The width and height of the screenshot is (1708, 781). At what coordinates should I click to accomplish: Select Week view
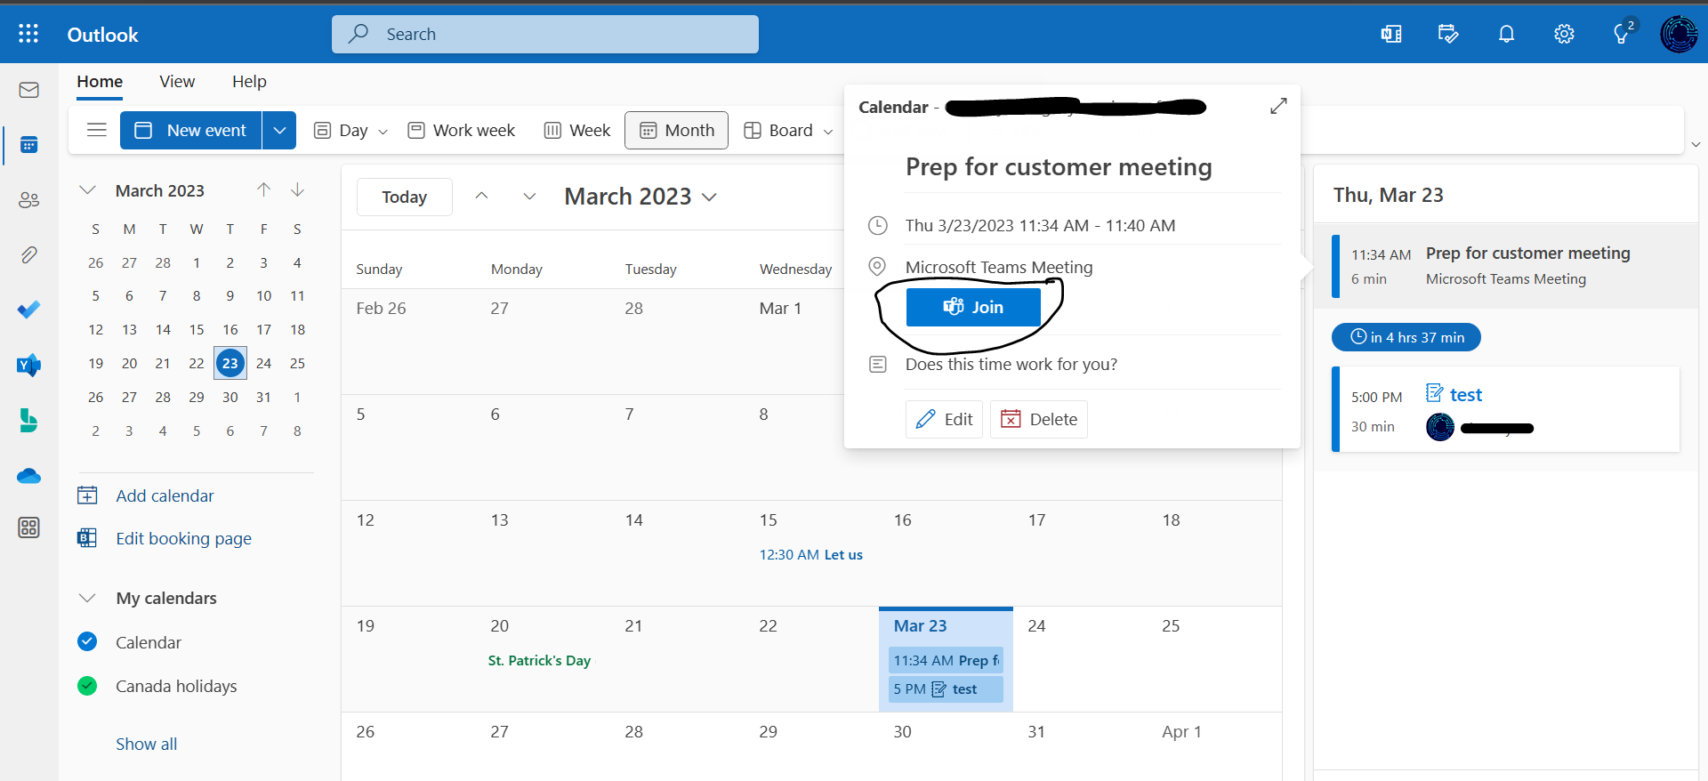577,130
